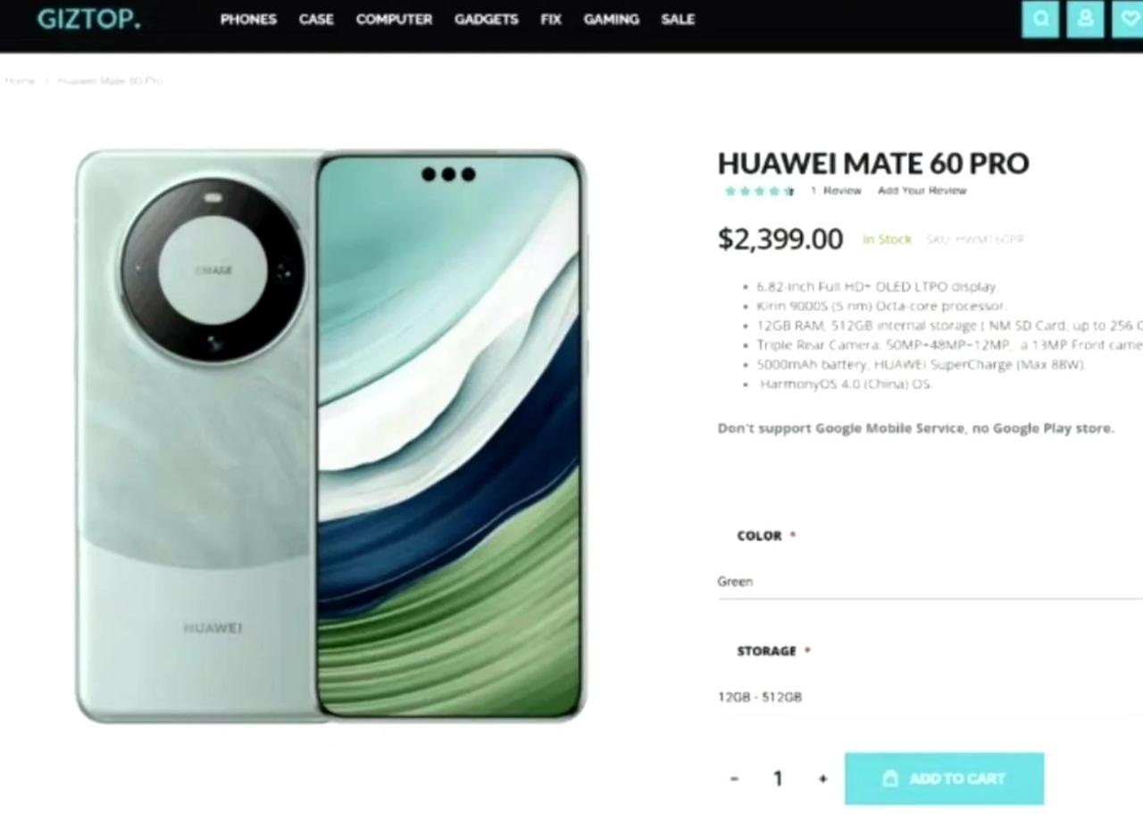Click the GIZTOP logo

(x=88, y=19)
